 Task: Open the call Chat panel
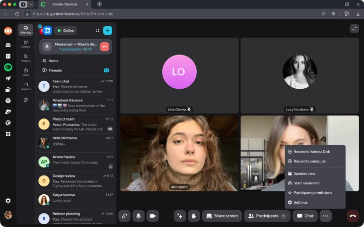click(305, 216)
